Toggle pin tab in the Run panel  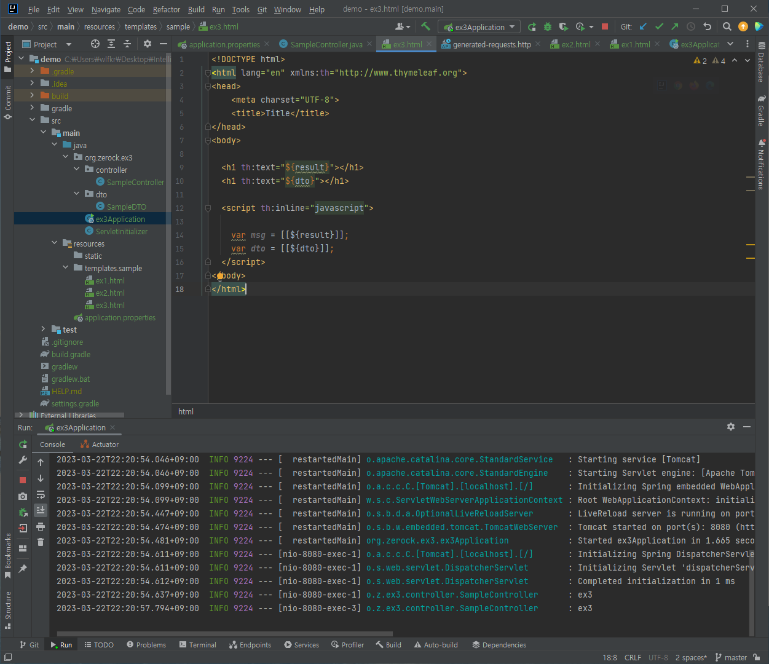(x=23, y=569)
